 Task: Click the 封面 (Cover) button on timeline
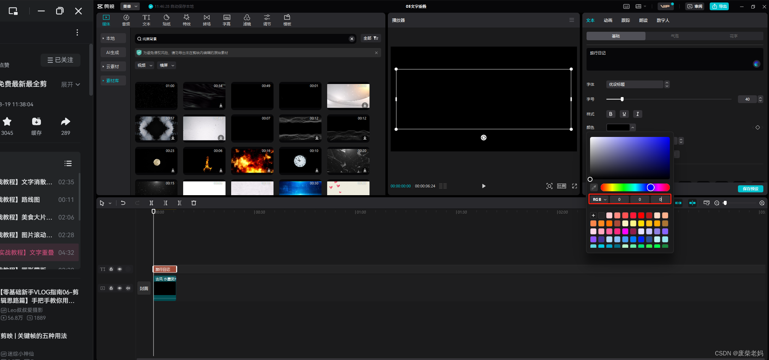[x=144, y=289]
